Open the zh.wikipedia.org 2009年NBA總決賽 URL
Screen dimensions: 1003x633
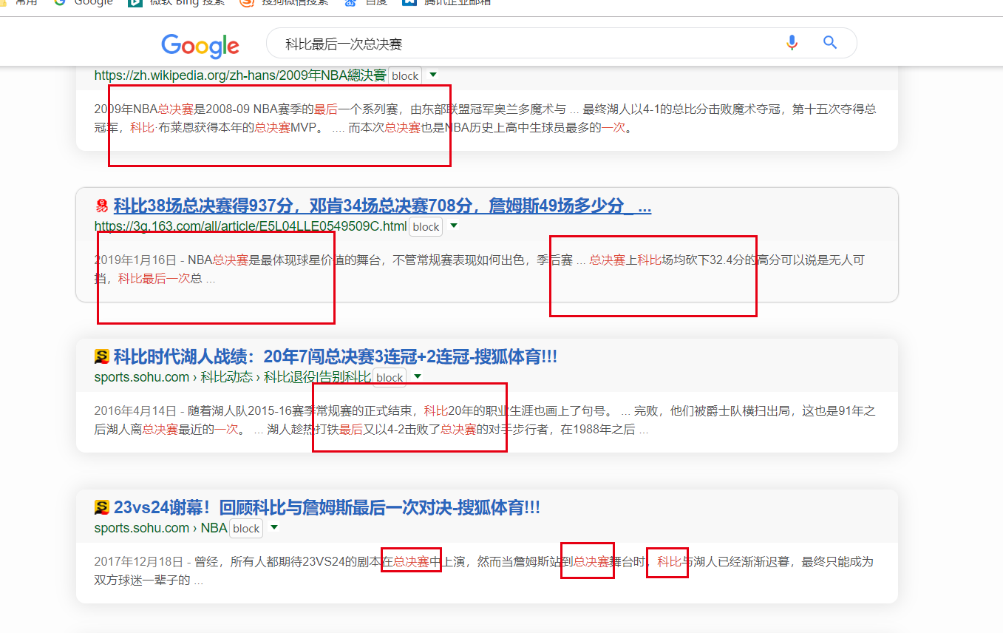240,75
